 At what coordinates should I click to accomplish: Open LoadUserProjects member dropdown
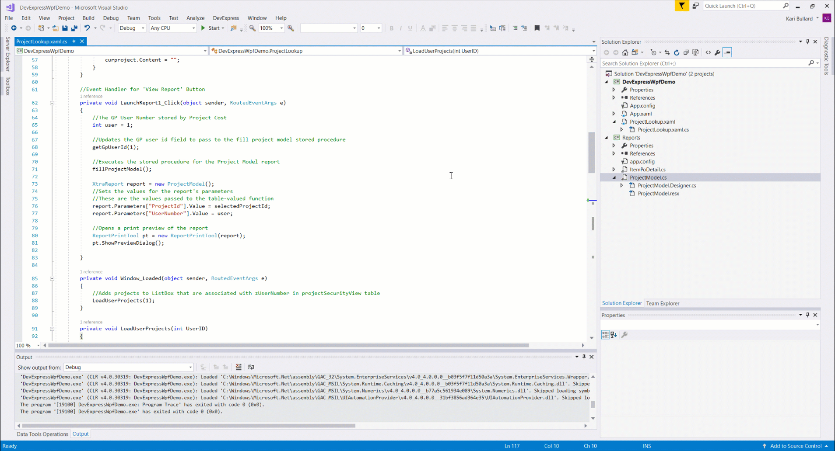(500, 51)
